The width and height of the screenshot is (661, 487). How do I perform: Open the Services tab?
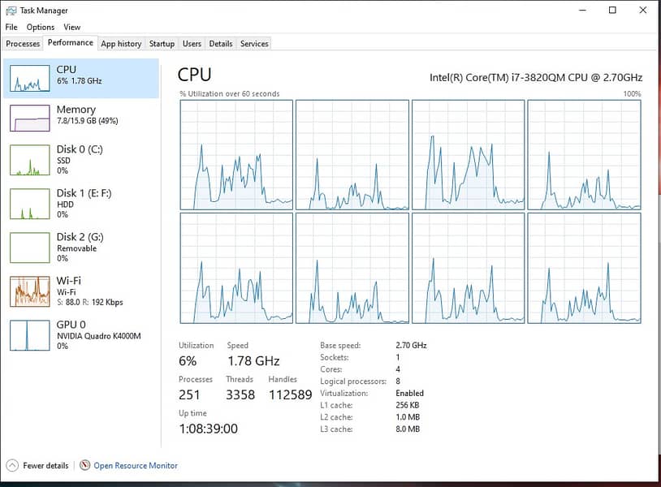[254, 44]
